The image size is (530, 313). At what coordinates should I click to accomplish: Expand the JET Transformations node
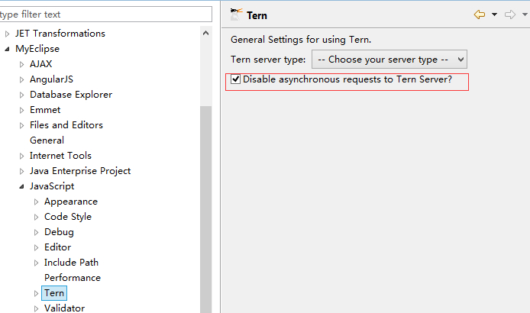tap(8, 34)
